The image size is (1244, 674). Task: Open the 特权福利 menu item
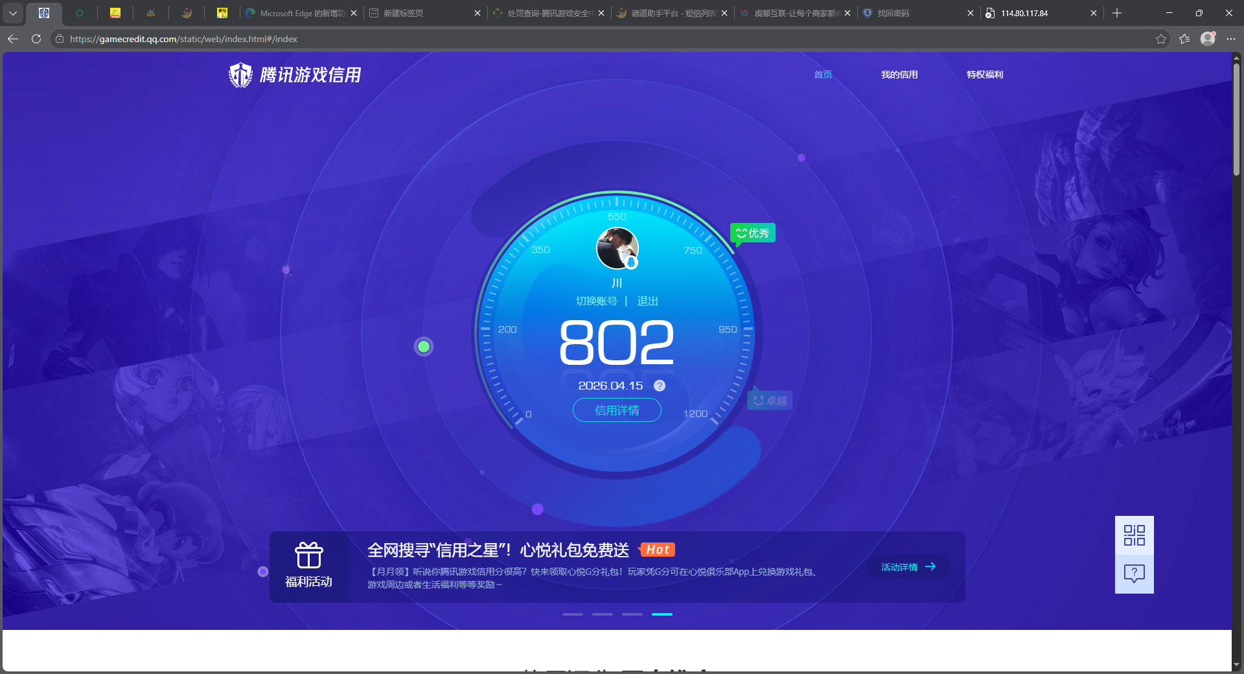click(x=984, y=75)
